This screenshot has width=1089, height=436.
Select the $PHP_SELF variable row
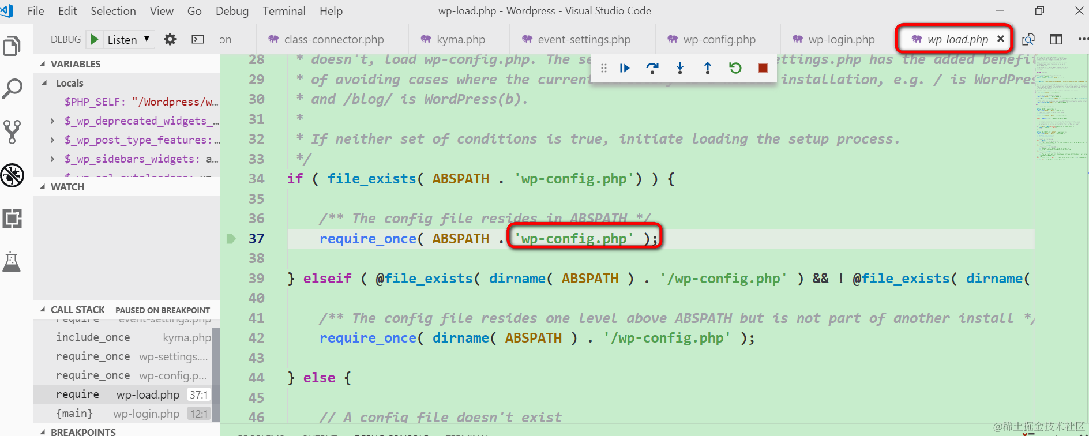pyautogui.click(x=127, y=102)
